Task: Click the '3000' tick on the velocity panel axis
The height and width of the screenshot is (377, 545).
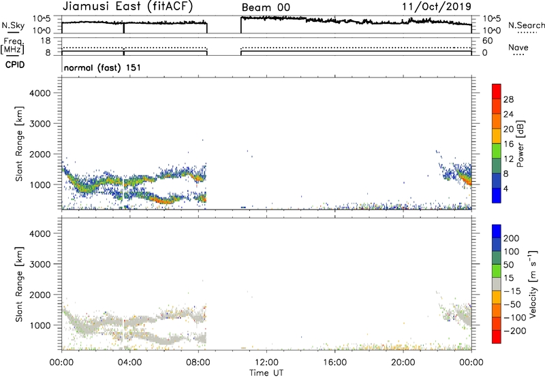Action: 40,264
